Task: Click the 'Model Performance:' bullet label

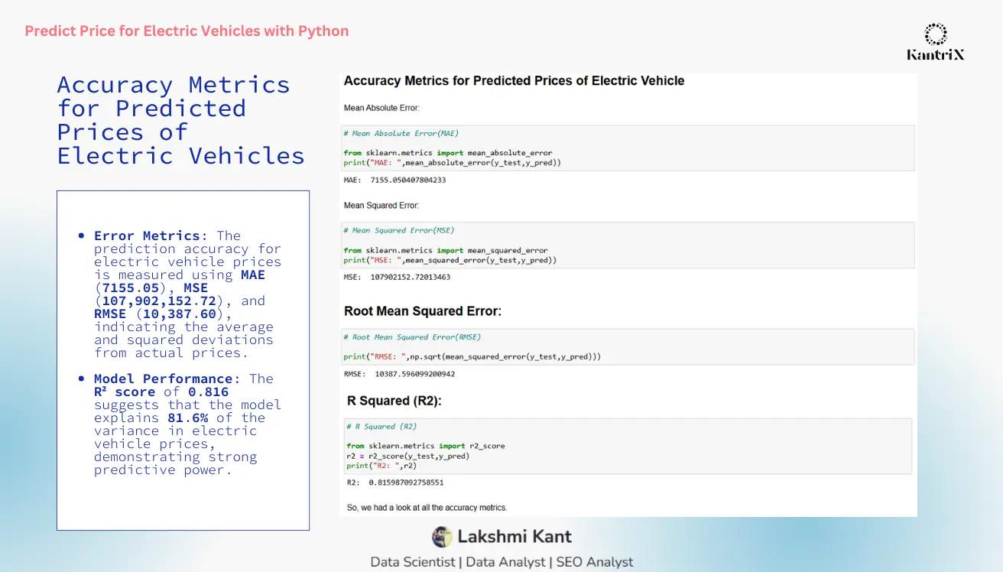Action: [x=167, y=379]
